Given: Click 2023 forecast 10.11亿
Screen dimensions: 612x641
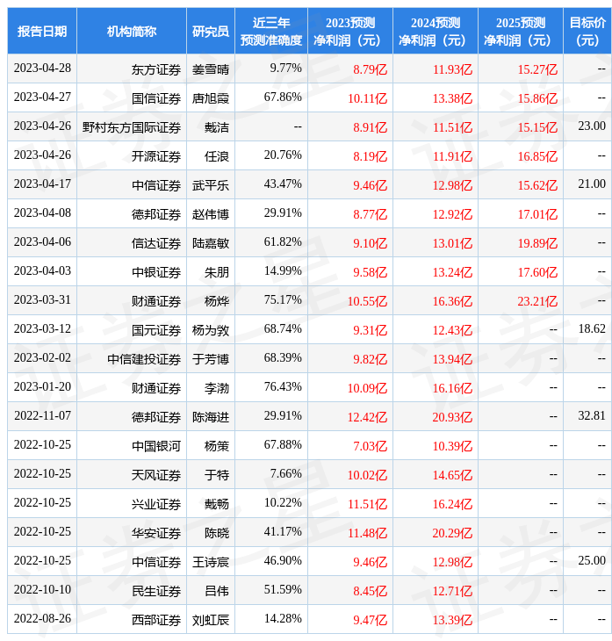Looking at the screenshot, I should point(367,98).
